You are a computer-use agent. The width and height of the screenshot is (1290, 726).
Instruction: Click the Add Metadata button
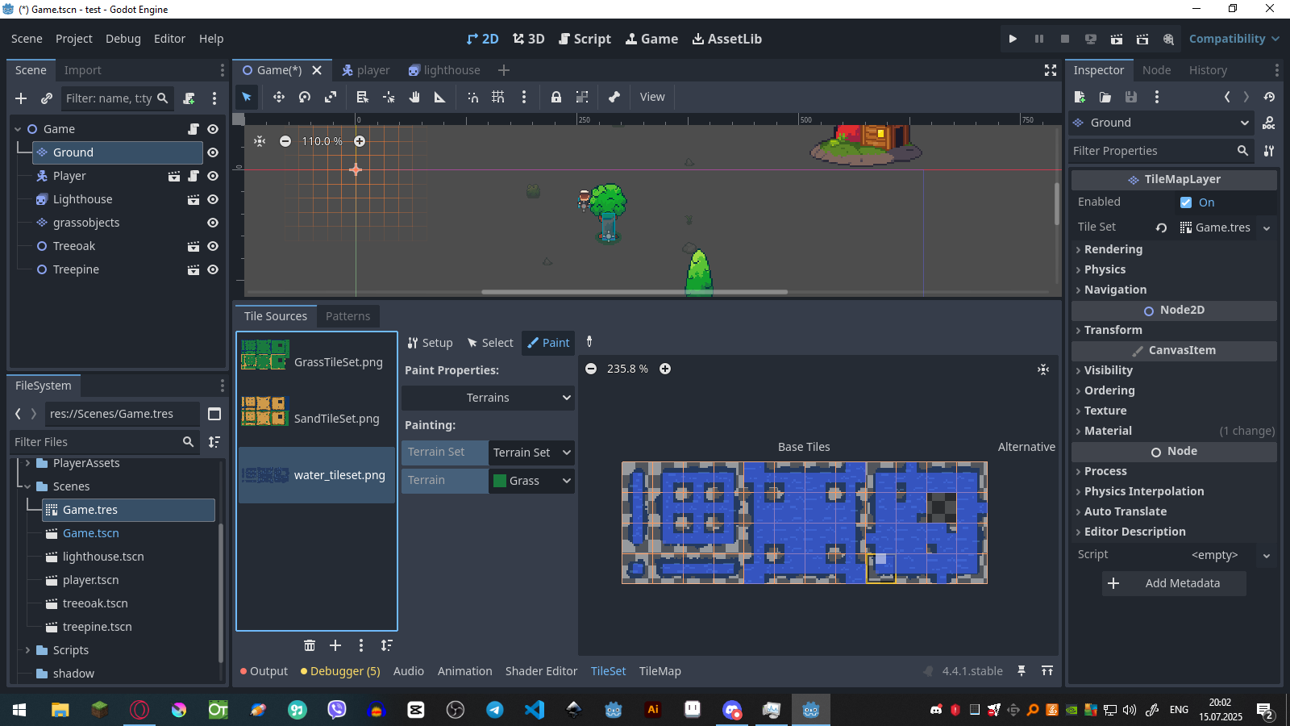click(1173, 582)
